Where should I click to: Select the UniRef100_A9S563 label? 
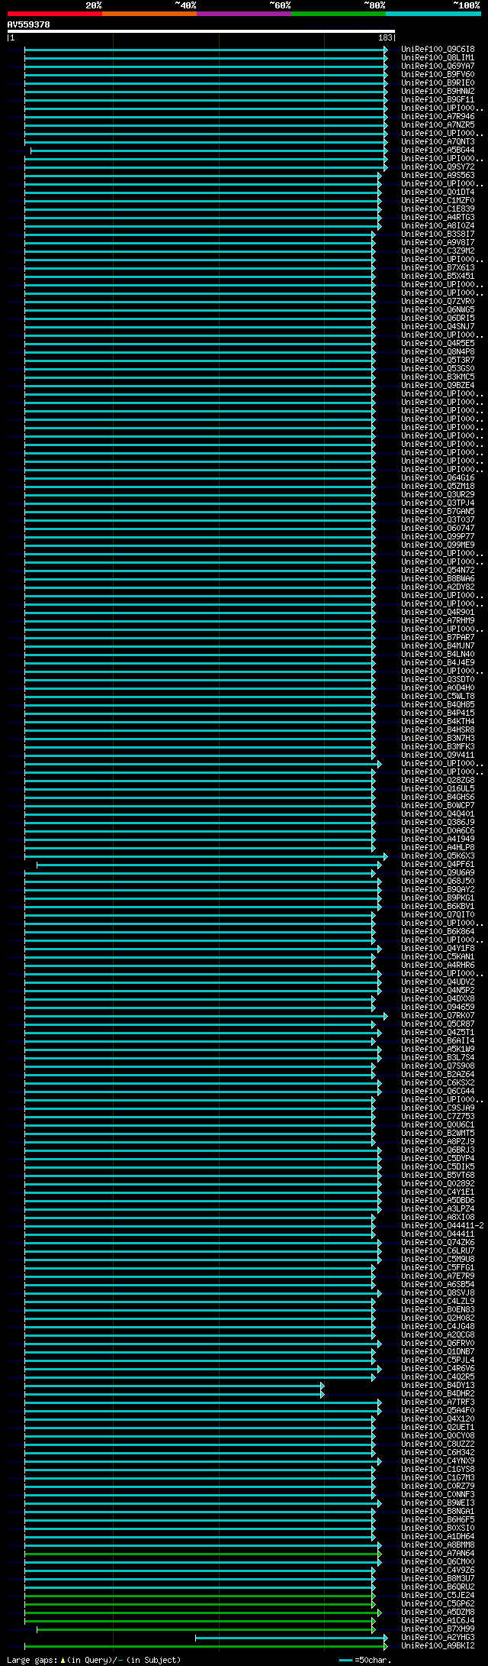click(x=438, y=176)
